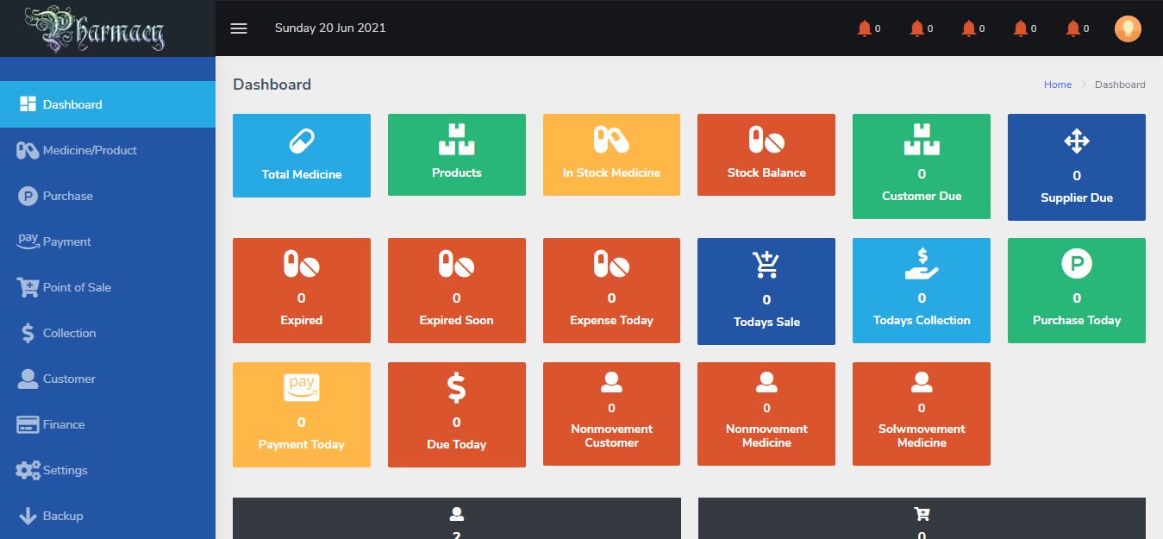The height and width of the screenshot is (539, 1163).
Task: Open Medicine/Product menu item
Action: click(108, 150)
